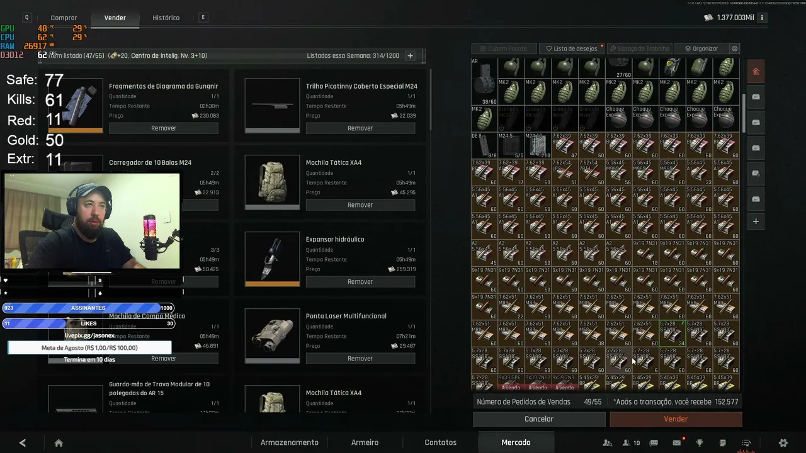Select Mercado in the bottom menu
The image size is (806, 453).
516,442
